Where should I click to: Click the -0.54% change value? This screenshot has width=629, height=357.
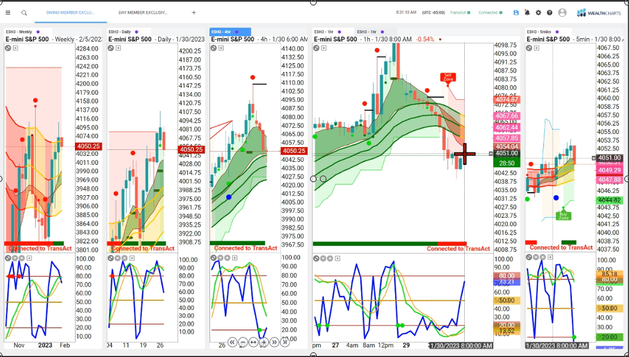click(x=425, y=39)
